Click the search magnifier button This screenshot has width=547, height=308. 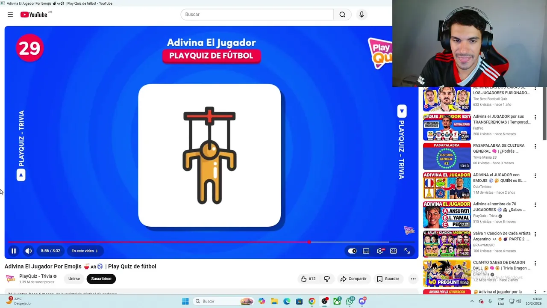tap(342, 15)
